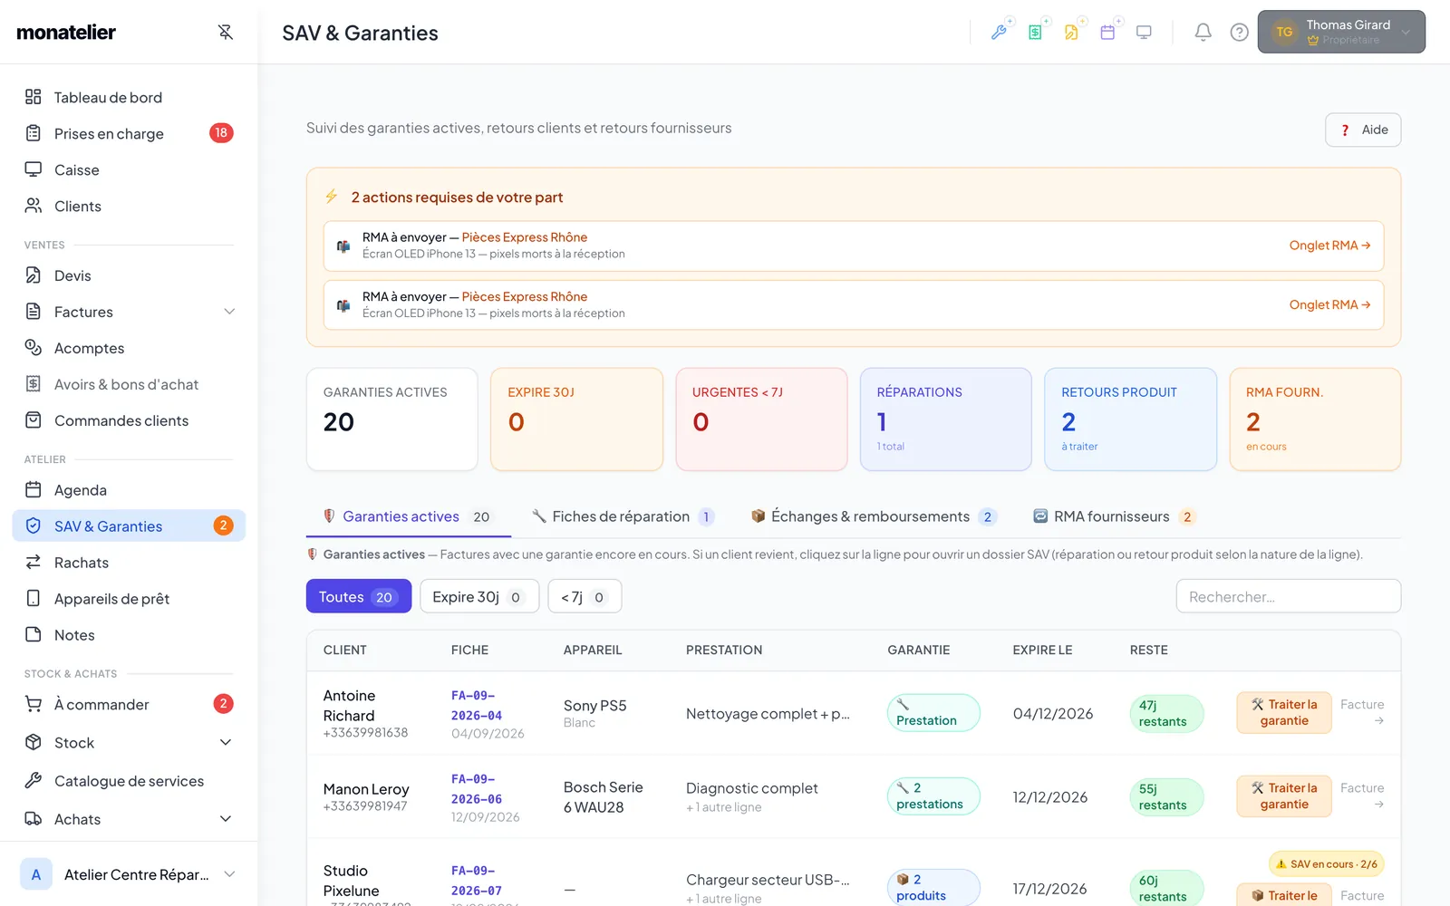The height and width of the screenshot is (906, 1450).
Task: Open À commander in the sidebar
Action: click(x=129, y=704)
